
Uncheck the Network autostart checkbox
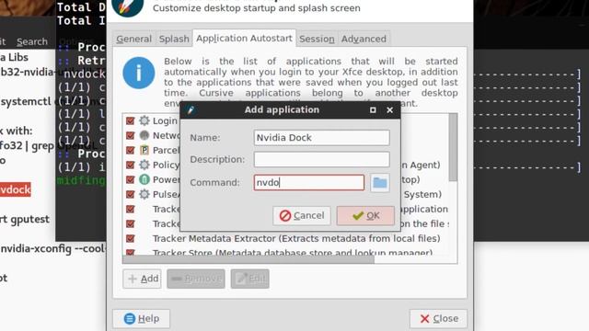131,135
